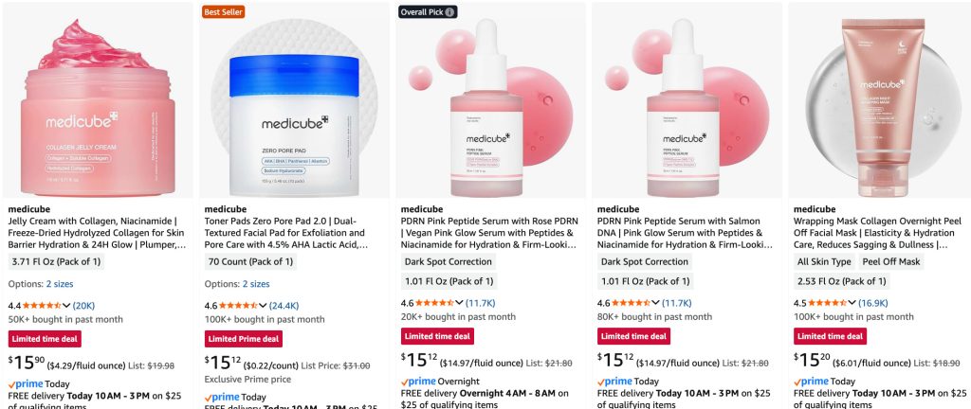Click the Best Seller badge

[224, 11]
